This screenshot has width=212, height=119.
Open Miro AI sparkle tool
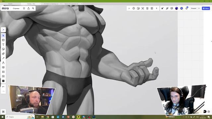(3, 30)
